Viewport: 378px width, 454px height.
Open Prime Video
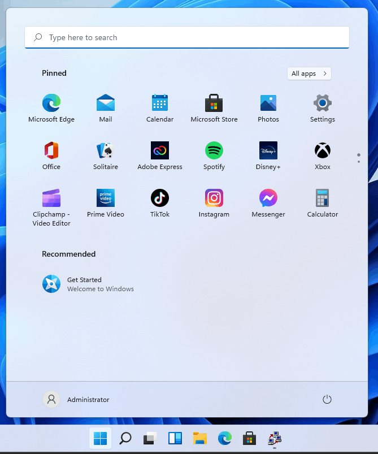coord(106,204)
